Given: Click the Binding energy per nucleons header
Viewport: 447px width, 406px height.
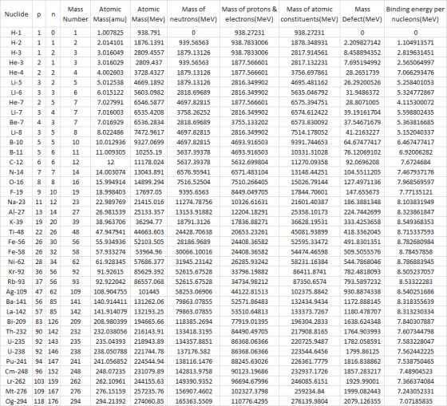Looking at the screenshot, I should click(415, 14).
